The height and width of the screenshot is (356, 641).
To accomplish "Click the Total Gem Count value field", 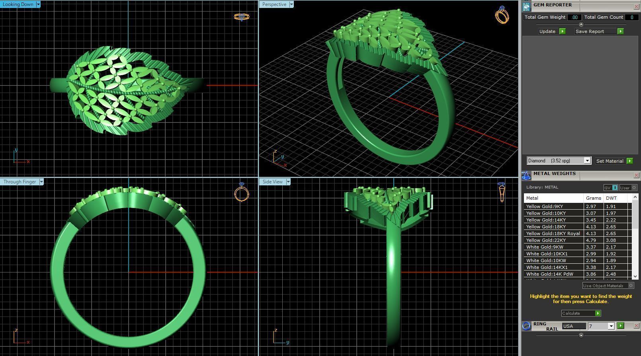I will 631,17.
